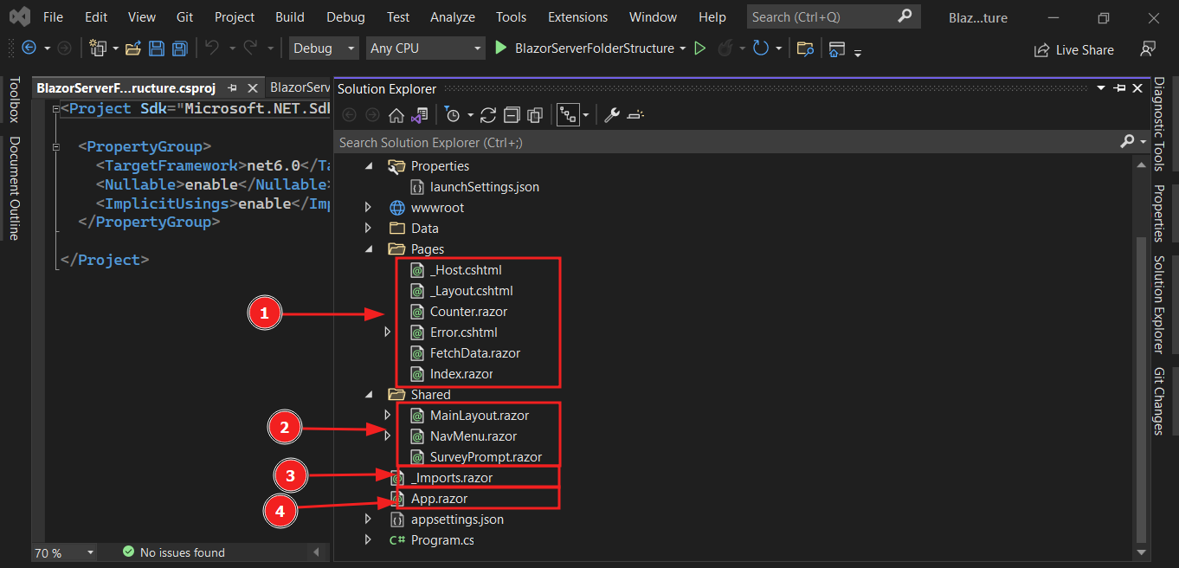Click the Redo arrow icon
The width and height of the screenshot is (1179, 568).
(x=250, y=48)
